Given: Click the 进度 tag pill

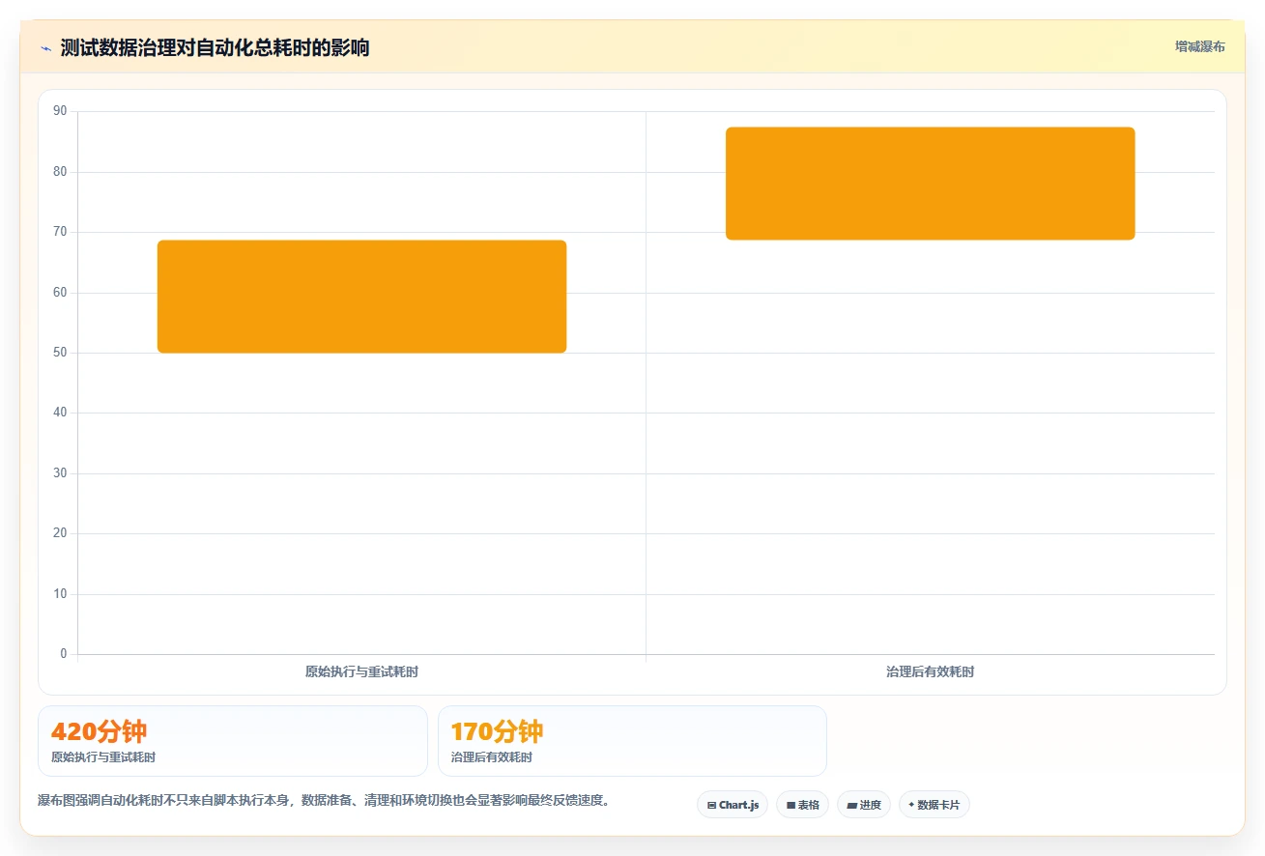Looking at the screenshot, I should [x=864, y=805].
